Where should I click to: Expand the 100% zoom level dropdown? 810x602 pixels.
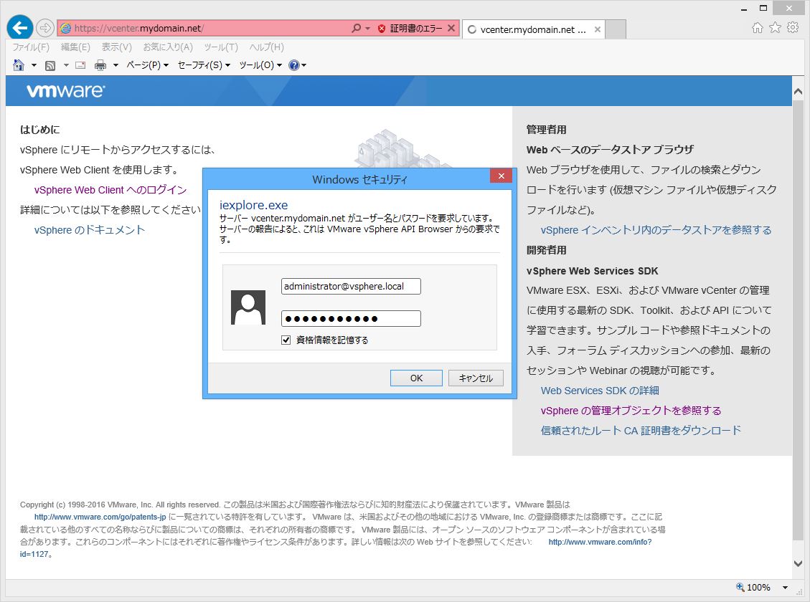pos(785,588)
